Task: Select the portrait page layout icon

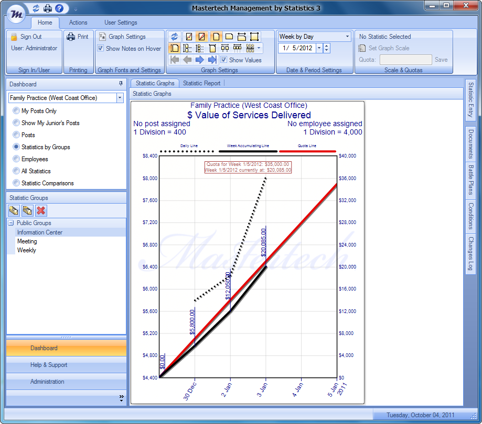Action: 216,37
